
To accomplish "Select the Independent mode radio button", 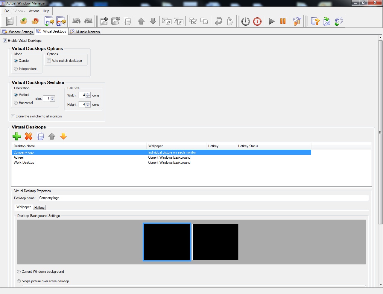I will click(x=16, y=69).
